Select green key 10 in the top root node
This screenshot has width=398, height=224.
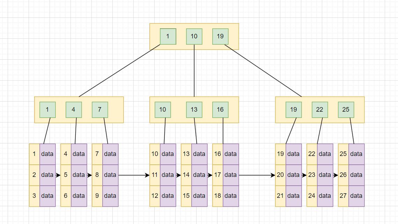[x=194, y=37]
